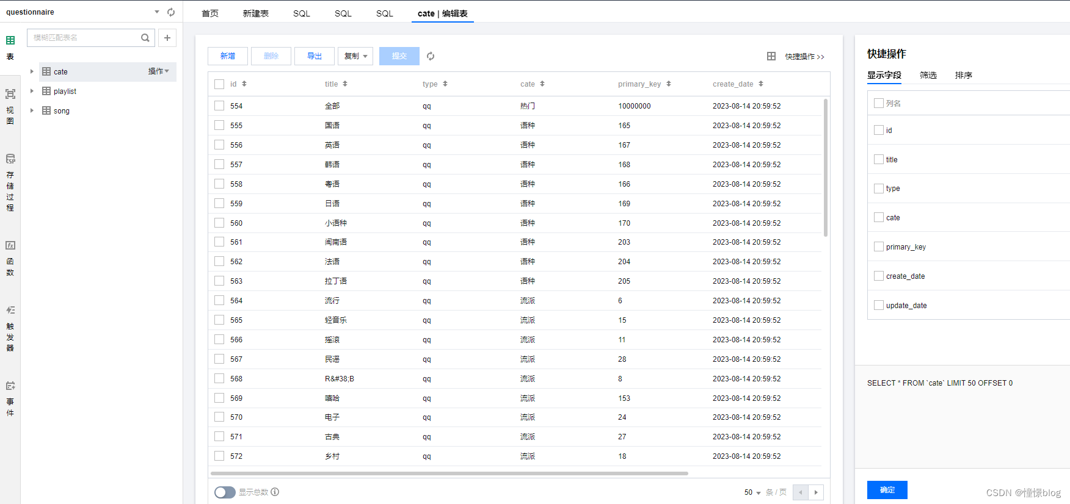
Task: Click the search magnifier in table filter
Action: pyautogui.click(x=145, y=38)
